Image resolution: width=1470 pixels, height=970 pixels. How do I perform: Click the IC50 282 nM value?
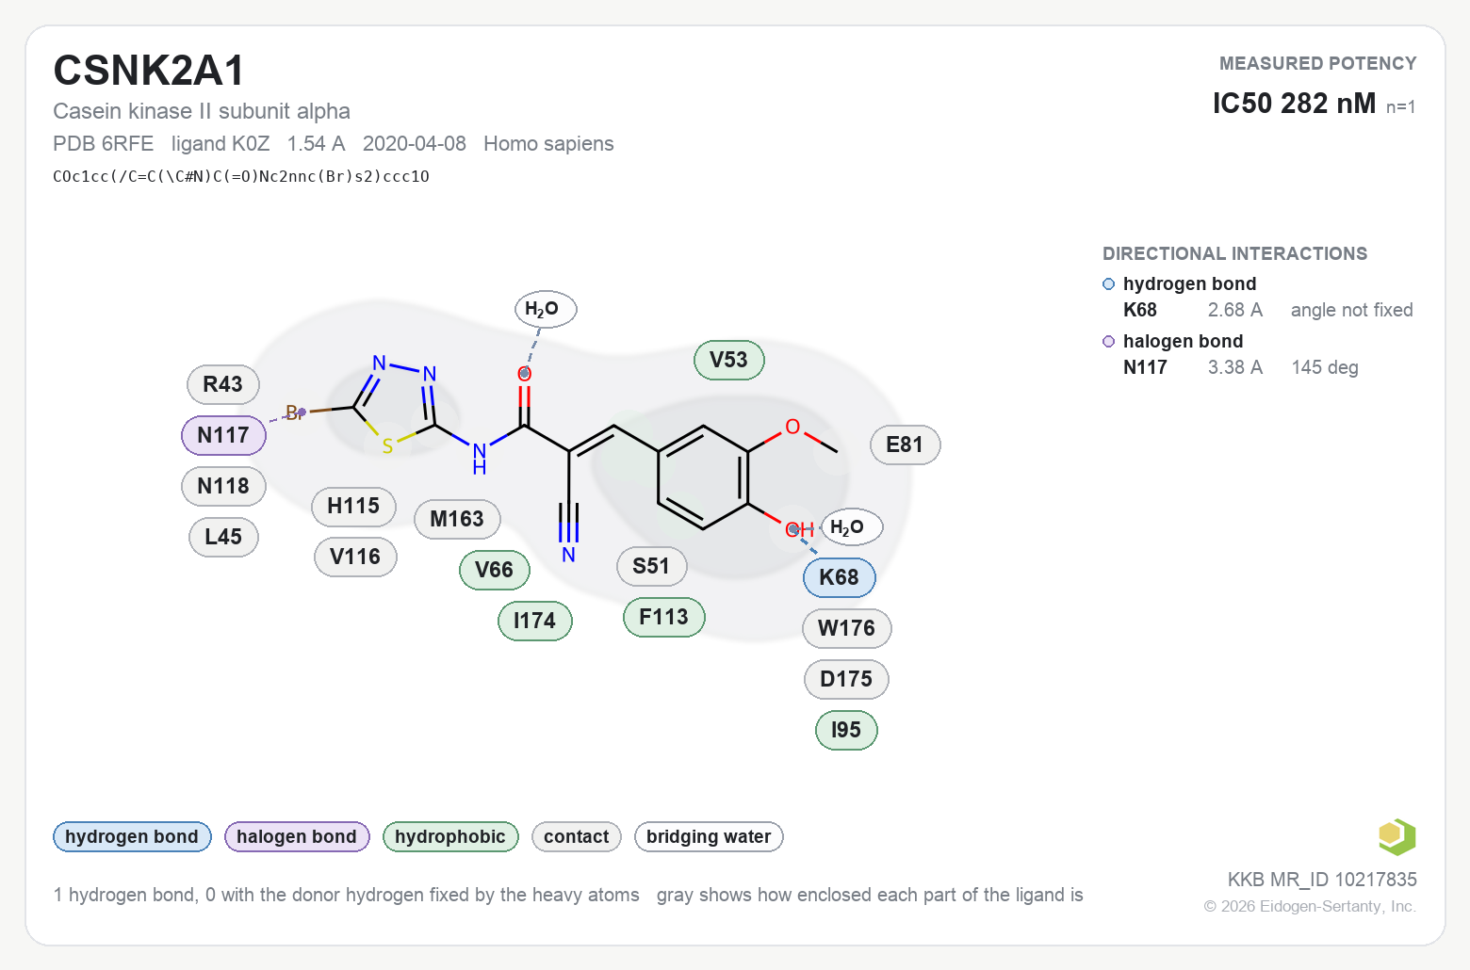coord(1294,103)
